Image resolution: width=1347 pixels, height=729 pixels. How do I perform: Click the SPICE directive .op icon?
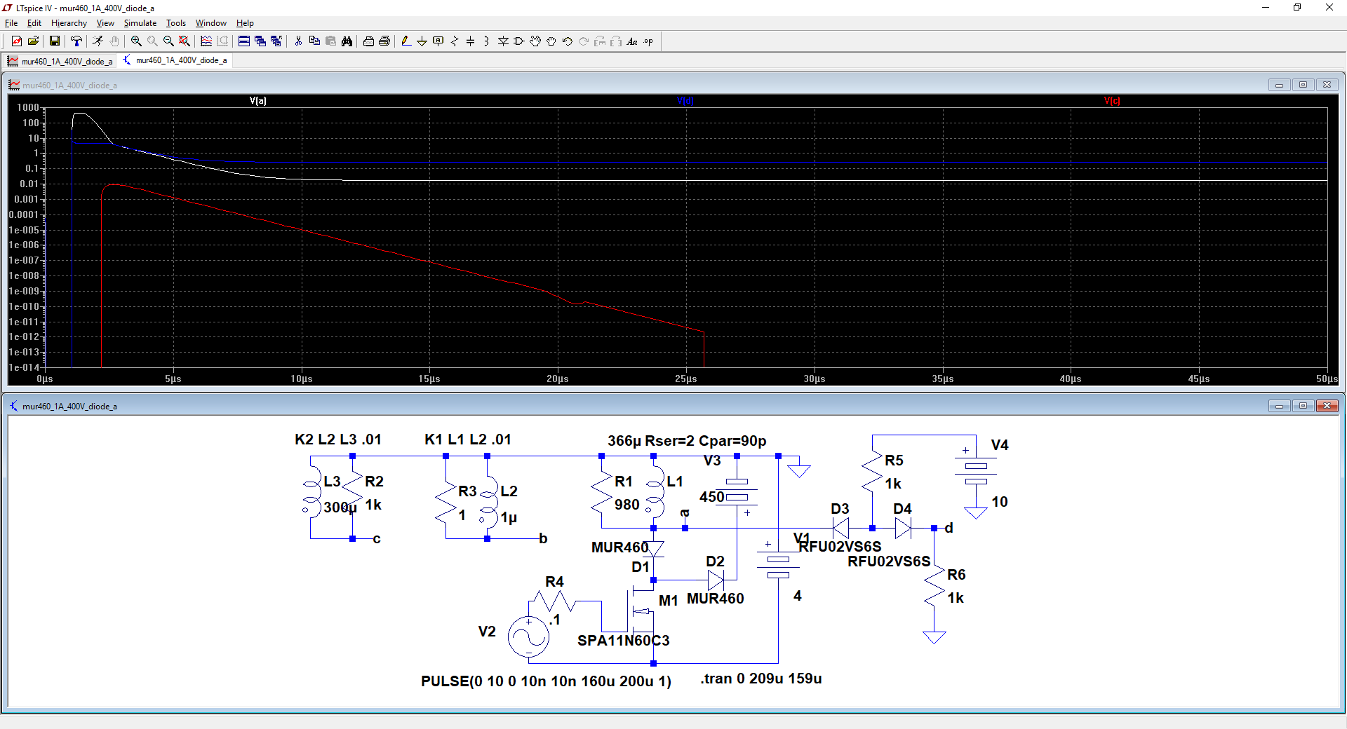coord(648,41)
